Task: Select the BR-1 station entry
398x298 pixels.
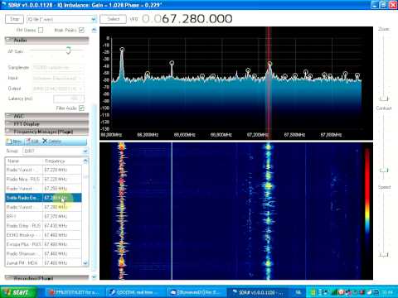Action: tap(43, 216)
